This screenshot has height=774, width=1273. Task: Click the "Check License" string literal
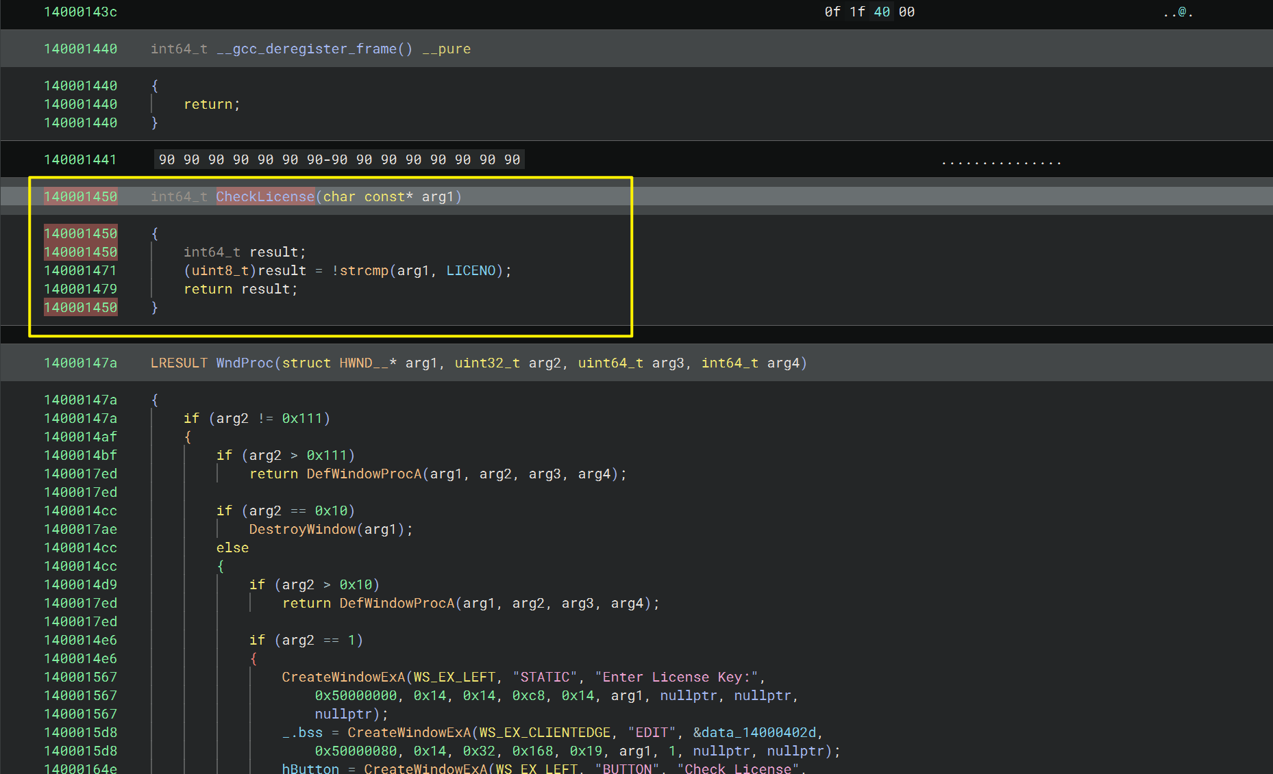(738, 768)
